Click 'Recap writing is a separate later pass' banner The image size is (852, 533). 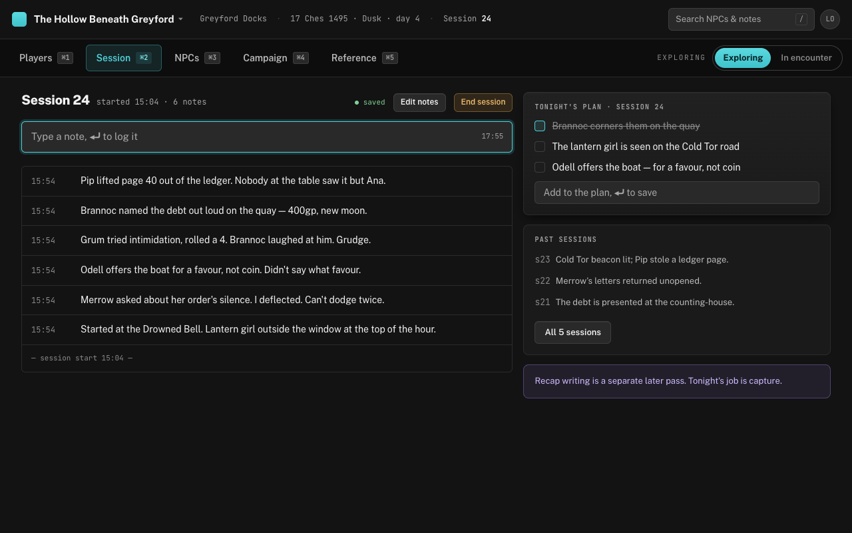[x=677, y=381]
